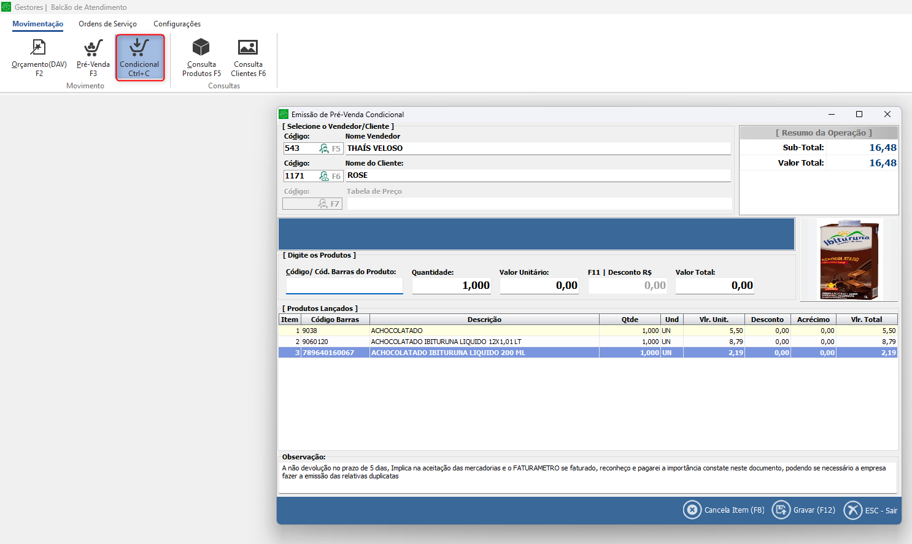Click the Quantidade field
Viewport: 912px width, 544px height.
pyautogui.click(x=451, y=286)
